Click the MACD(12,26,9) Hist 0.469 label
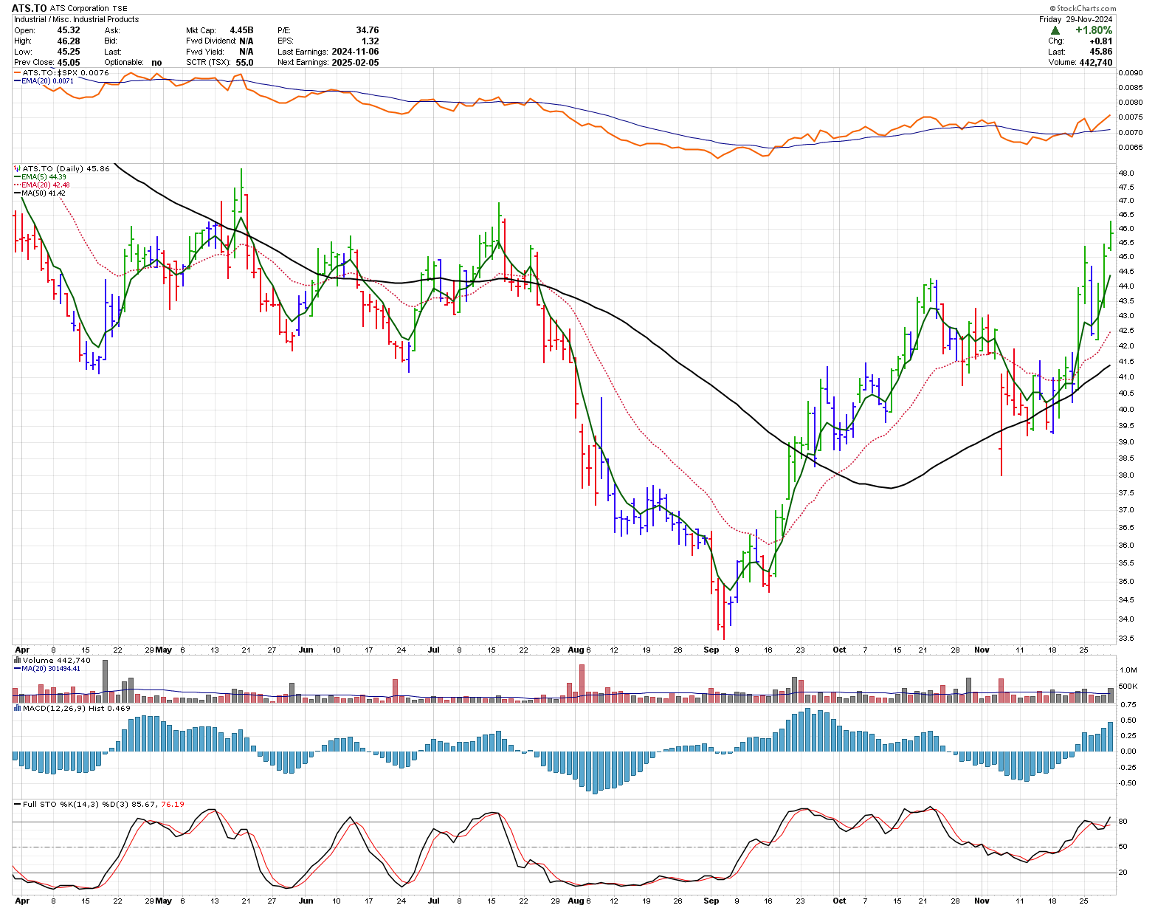Image resolution: width=1155 pixels, height=908 pixels. (x=77, y=708)
